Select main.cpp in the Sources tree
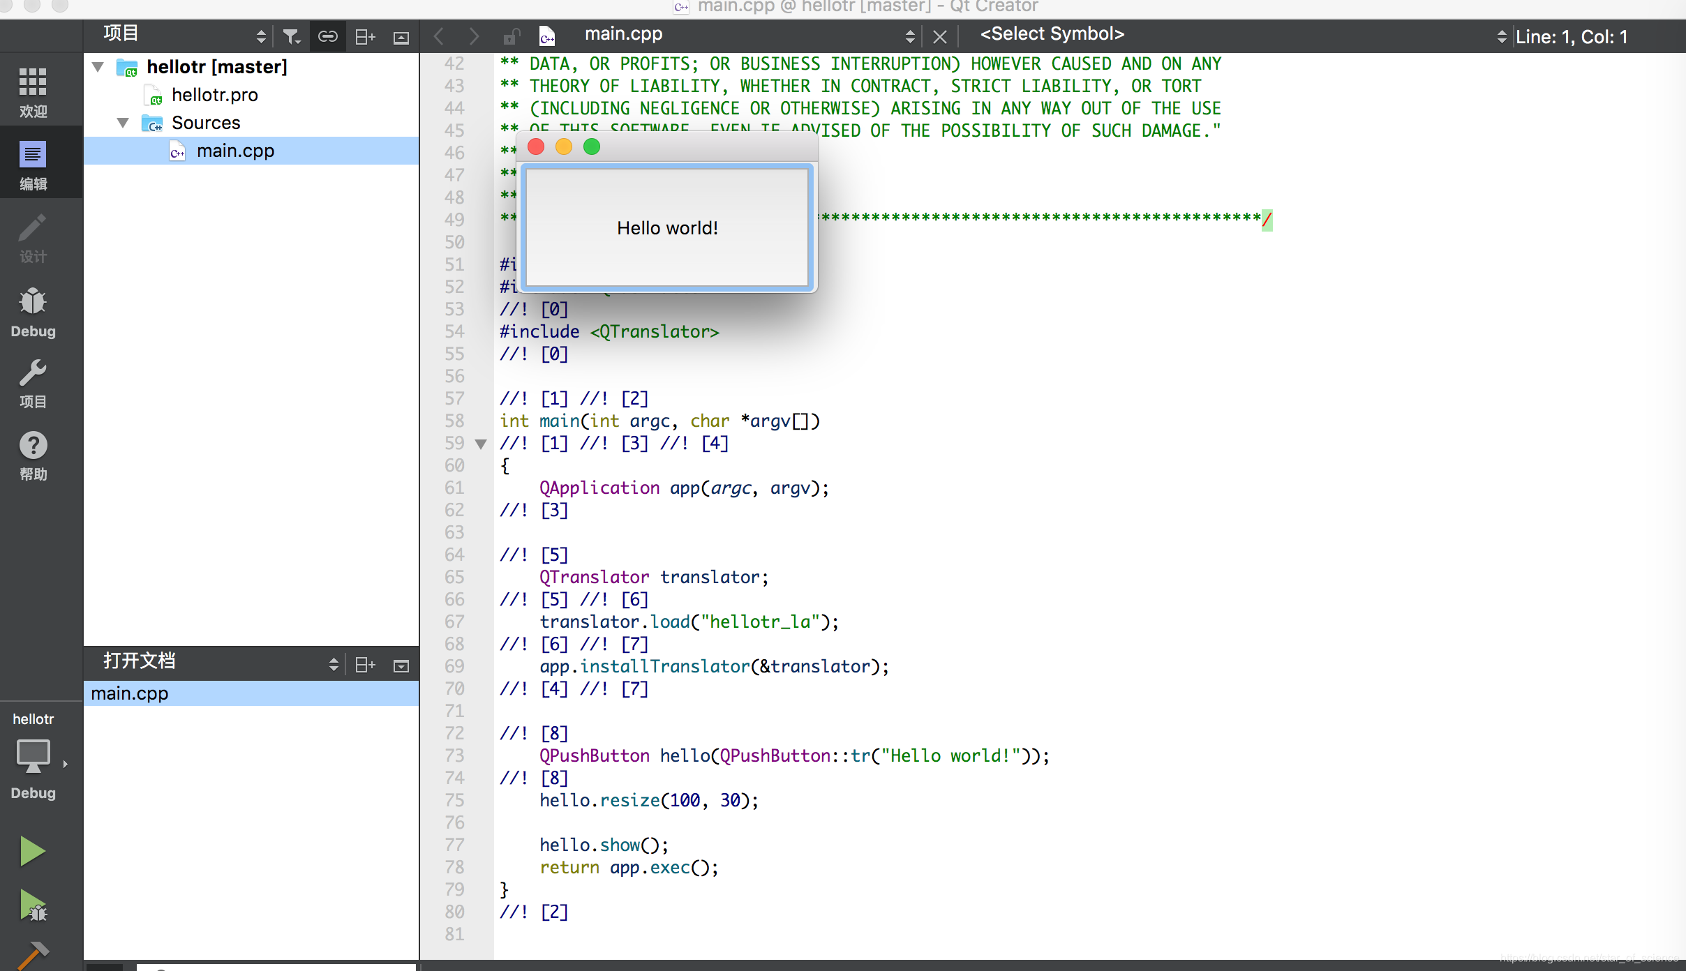 point(237,151)
